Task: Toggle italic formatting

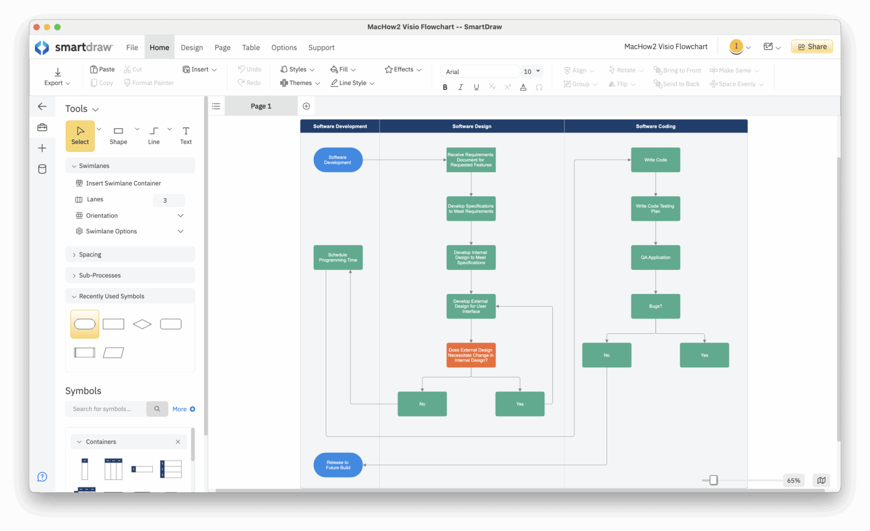Action: point(460,87)
